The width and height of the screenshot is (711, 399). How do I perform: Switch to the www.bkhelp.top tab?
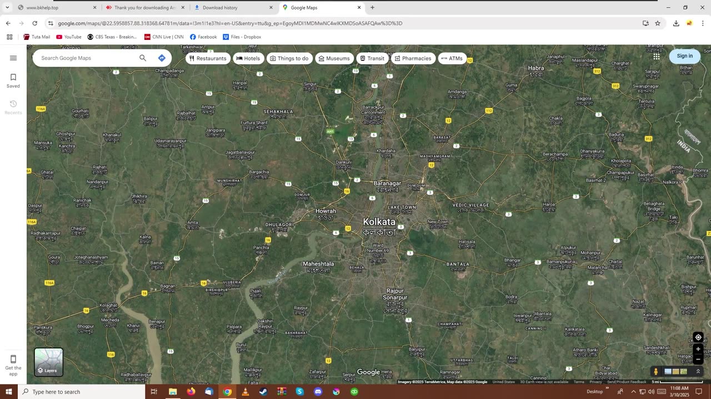[56, 8]
